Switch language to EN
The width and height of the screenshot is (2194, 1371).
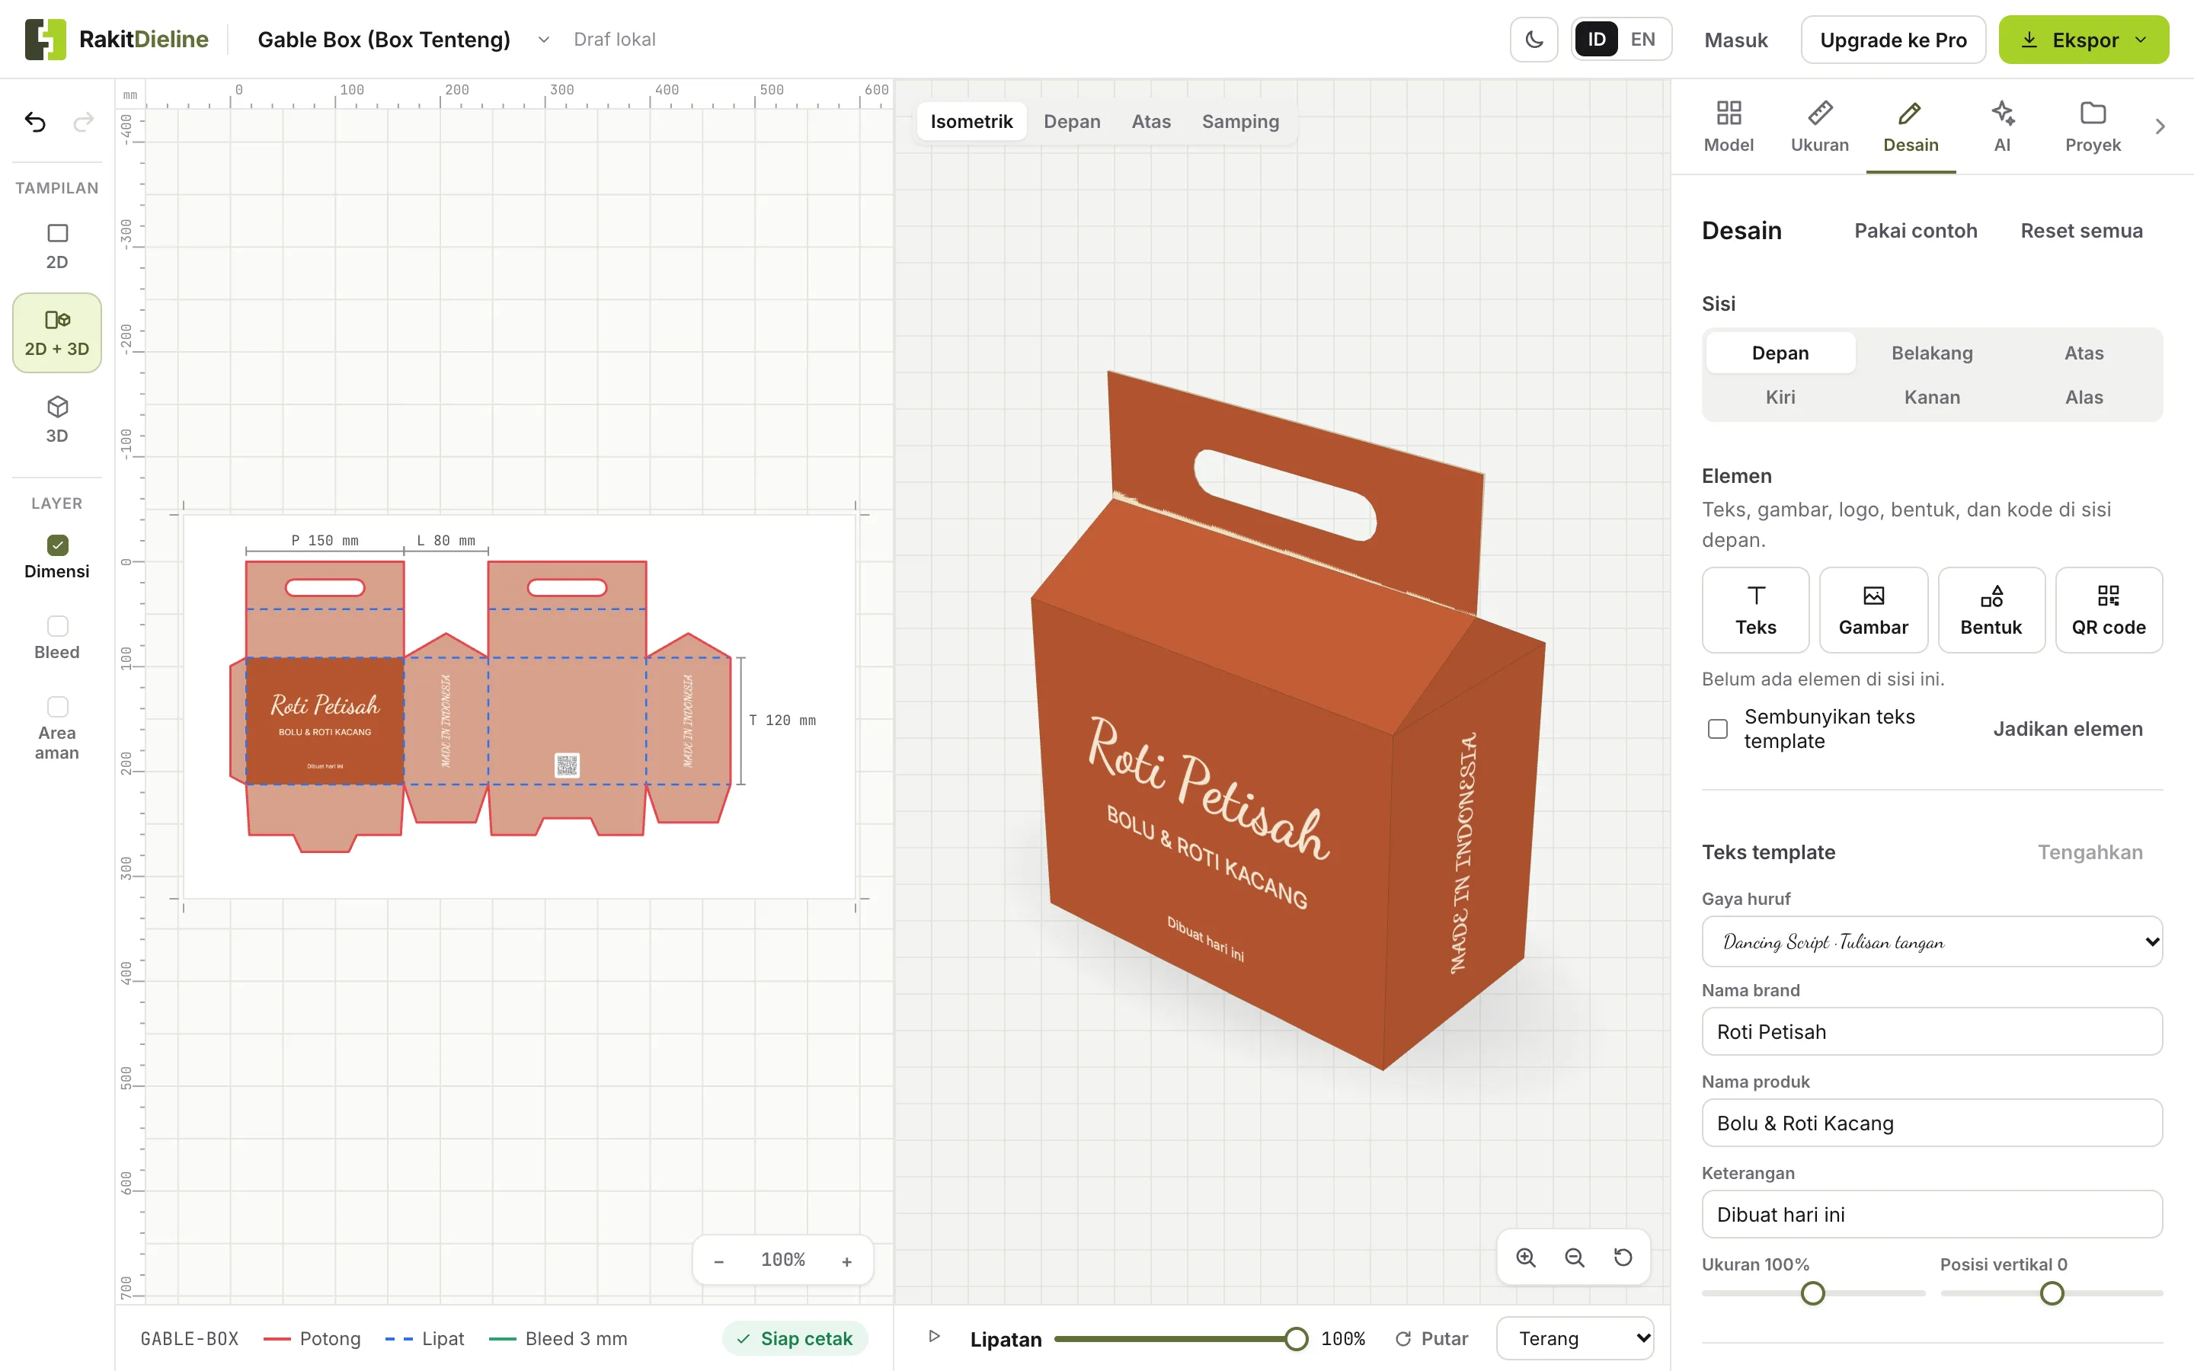click(1642, 40)
